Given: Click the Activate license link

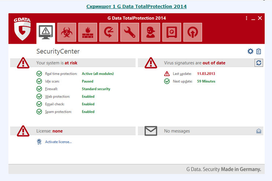Looking at the screenshot, I should (59, 142).
